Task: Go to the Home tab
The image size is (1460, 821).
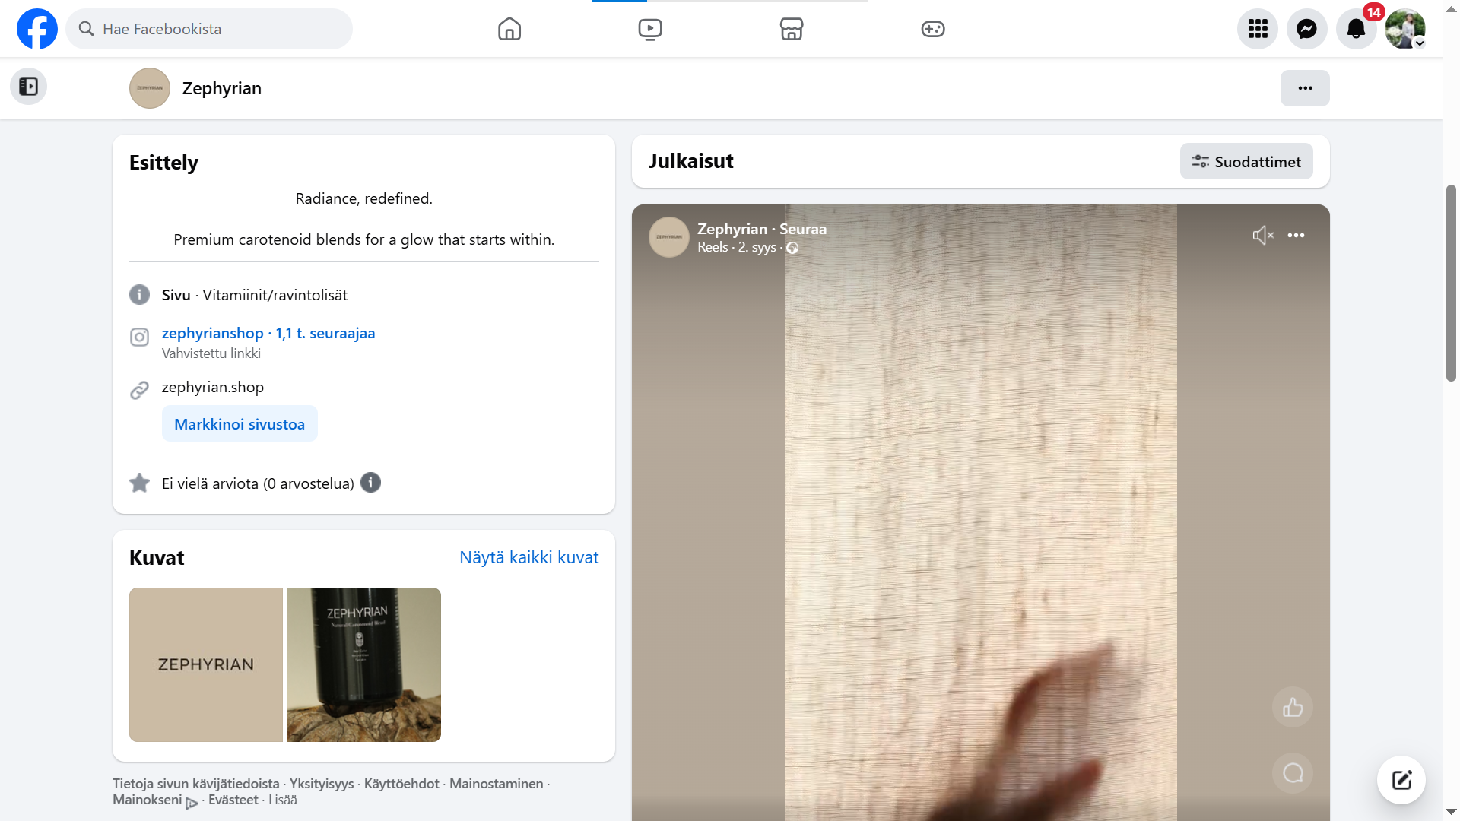Action: click(x=509, y=29)
